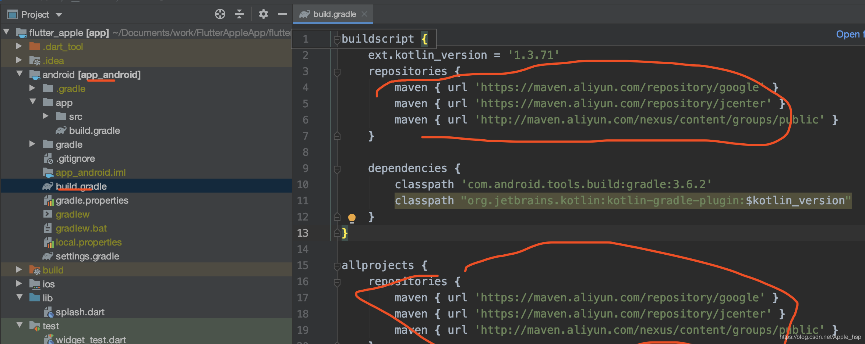Open splash.dart in lib folder
Viewport: 865px width, 344px height.
80,312
